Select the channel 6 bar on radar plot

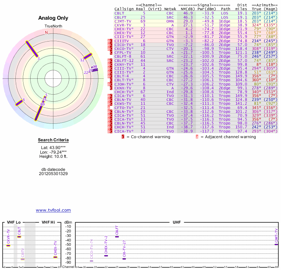point(19,102)
